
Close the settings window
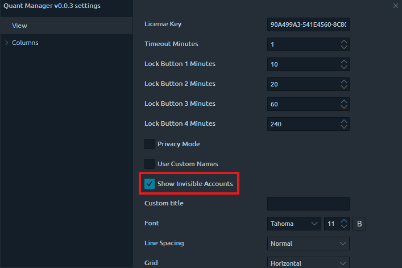396,6
